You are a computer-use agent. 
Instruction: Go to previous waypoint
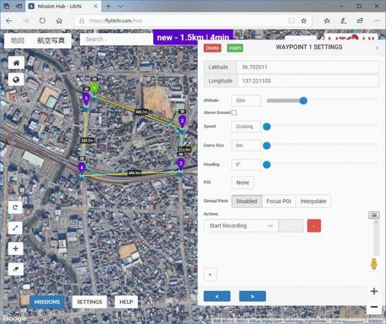click(x=217, y=296)
